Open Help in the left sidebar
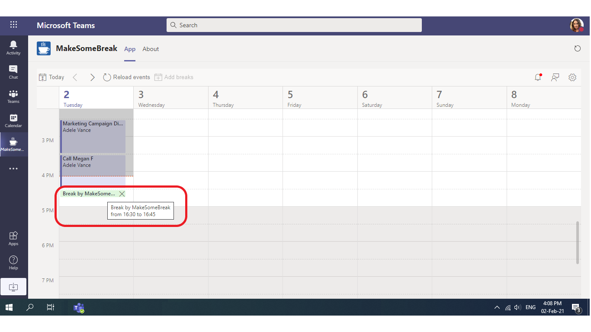Viewport: 591px width, 332px height. [x=13, y=262]
